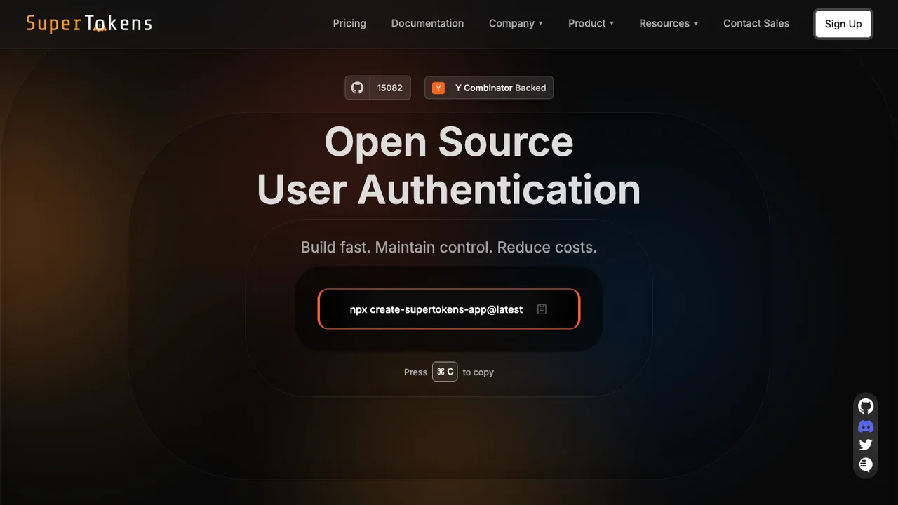
Task: Click the 'Build fast. Maintain control. Reduce costs.' tagline
Action: (x=449, y=247)
